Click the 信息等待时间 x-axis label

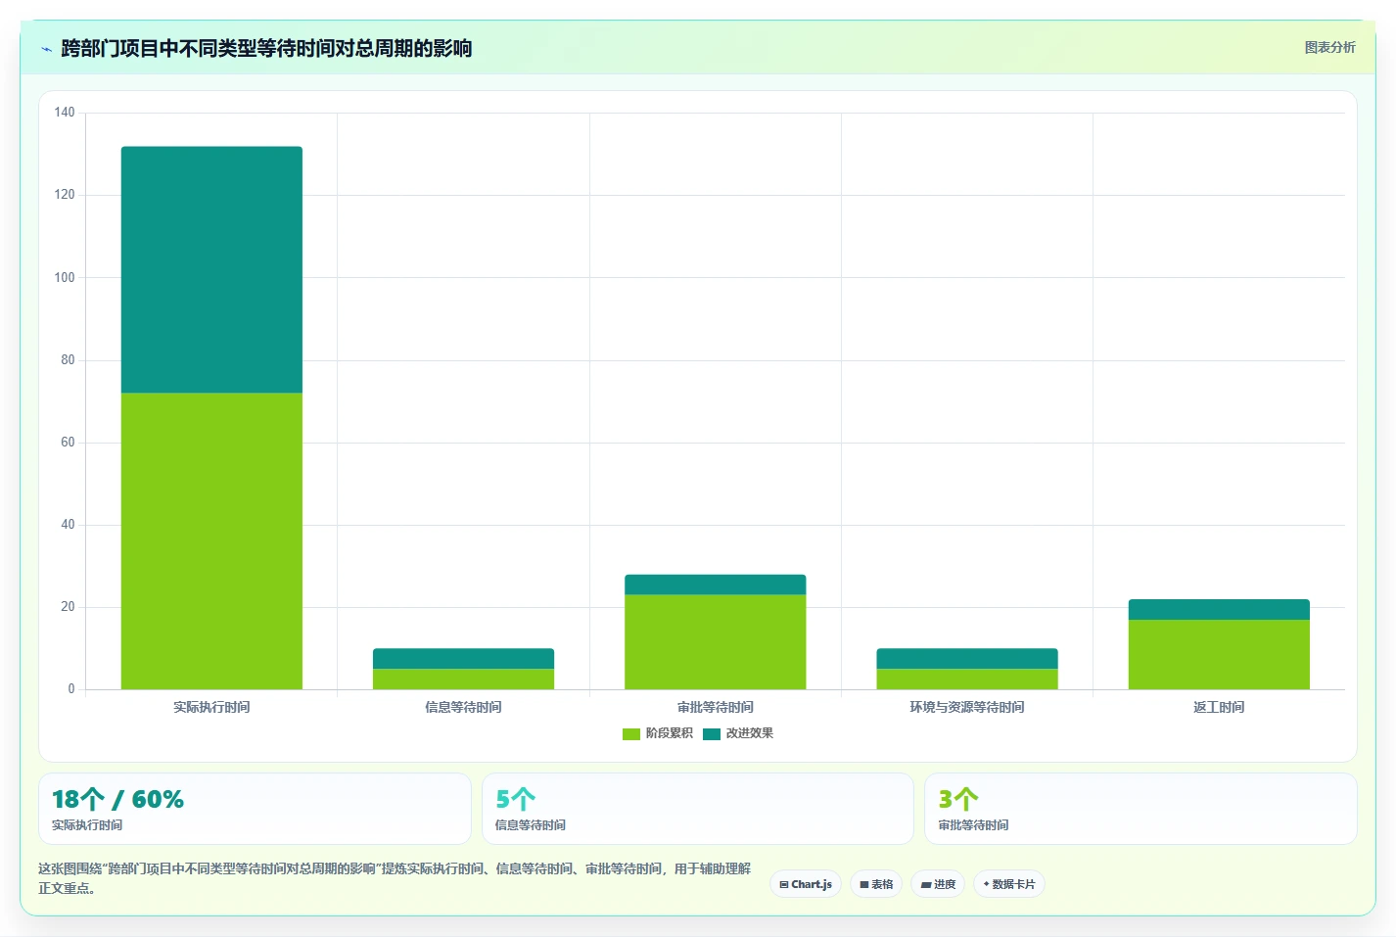[x=463, y=707]
